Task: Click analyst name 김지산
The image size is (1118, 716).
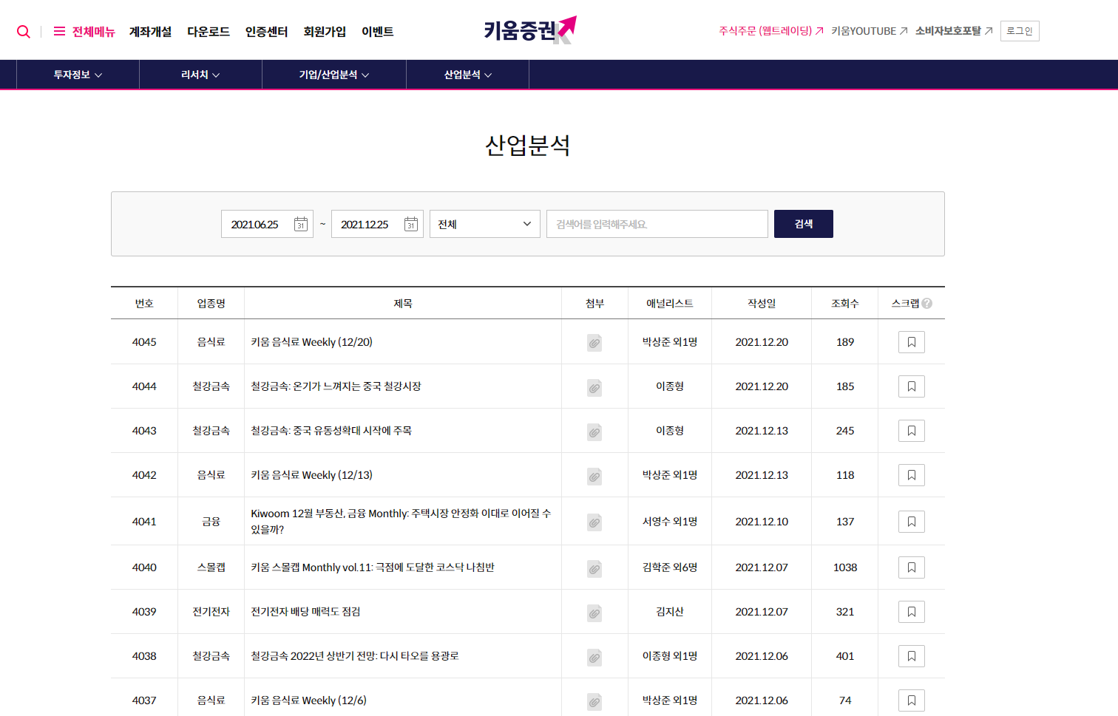Action: [x=670, y=612]
